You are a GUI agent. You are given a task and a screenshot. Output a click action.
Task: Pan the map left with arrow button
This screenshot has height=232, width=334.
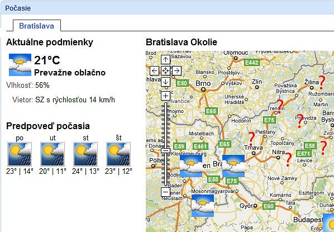[154, 70]
